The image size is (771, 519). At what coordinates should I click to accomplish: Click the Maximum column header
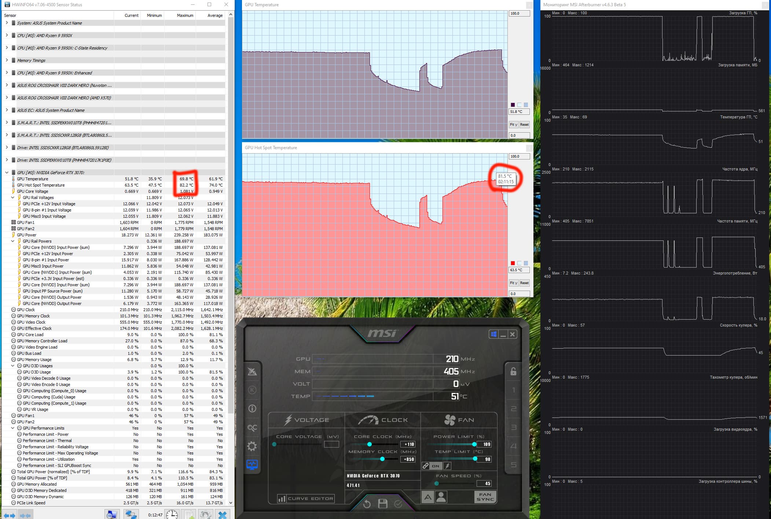185,15
